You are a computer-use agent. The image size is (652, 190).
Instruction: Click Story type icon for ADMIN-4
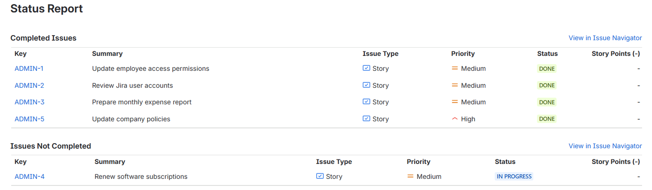pos(320,176)
